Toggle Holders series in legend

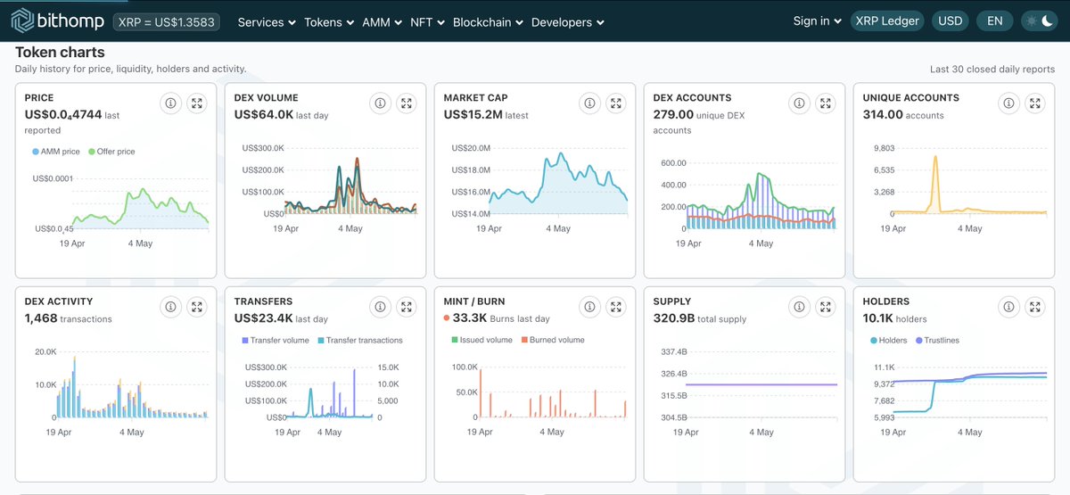(888, 341)
